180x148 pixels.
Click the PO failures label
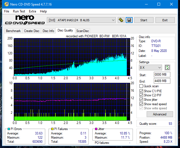click(x=102, y=143)
